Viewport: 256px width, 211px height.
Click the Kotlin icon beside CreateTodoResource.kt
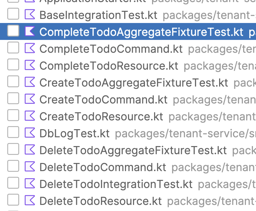[30, 116]
